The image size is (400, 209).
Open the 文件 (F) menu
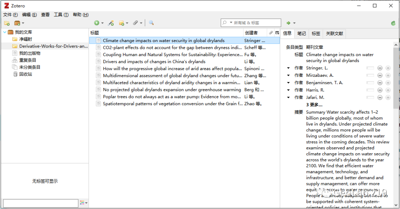(10, 15)
